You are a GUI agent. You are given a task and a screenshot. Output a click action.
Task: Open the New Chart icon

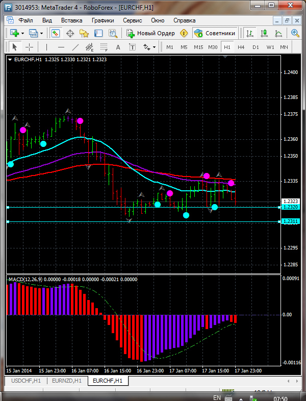pos(14,33)
